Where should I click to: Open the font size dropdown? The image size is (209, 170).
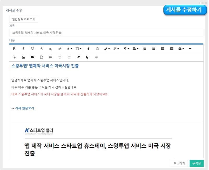pyautogui.click(x=78, y=49)
